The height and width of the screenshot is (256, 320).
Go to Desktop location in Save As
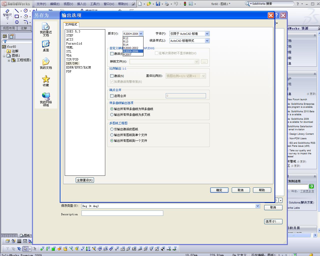46,46
